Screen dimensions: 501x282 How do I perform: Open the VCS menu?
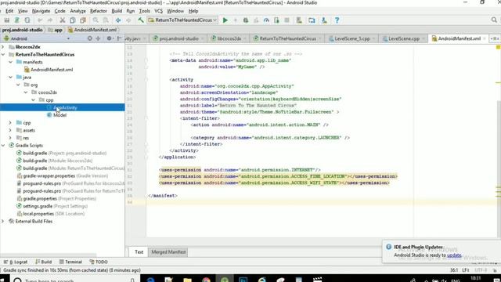(158, 11)
